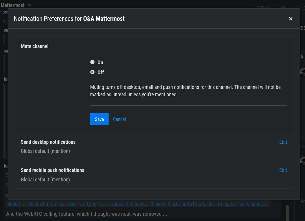305x221 pixels.
Task: Open the 230 members list icon
Action: point(263,7)
